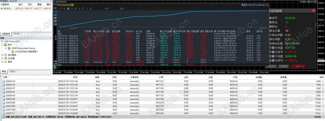Open the 收藏夹 tab in navigator
This screenshot has height=121, width=325.
[x=12, y=71]
